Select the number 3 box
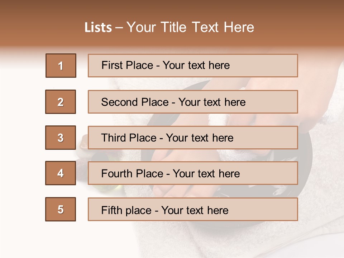344x258 pixels. (x=61, y=138)
